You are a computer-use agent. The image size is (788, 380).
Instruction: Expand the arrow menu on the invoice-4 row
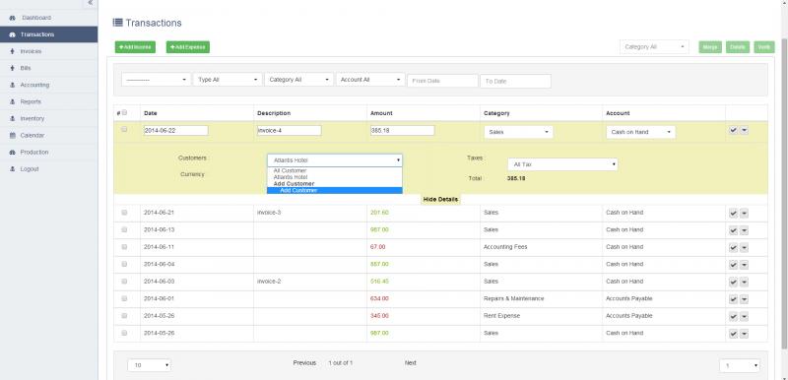click(x=745, y=130)
